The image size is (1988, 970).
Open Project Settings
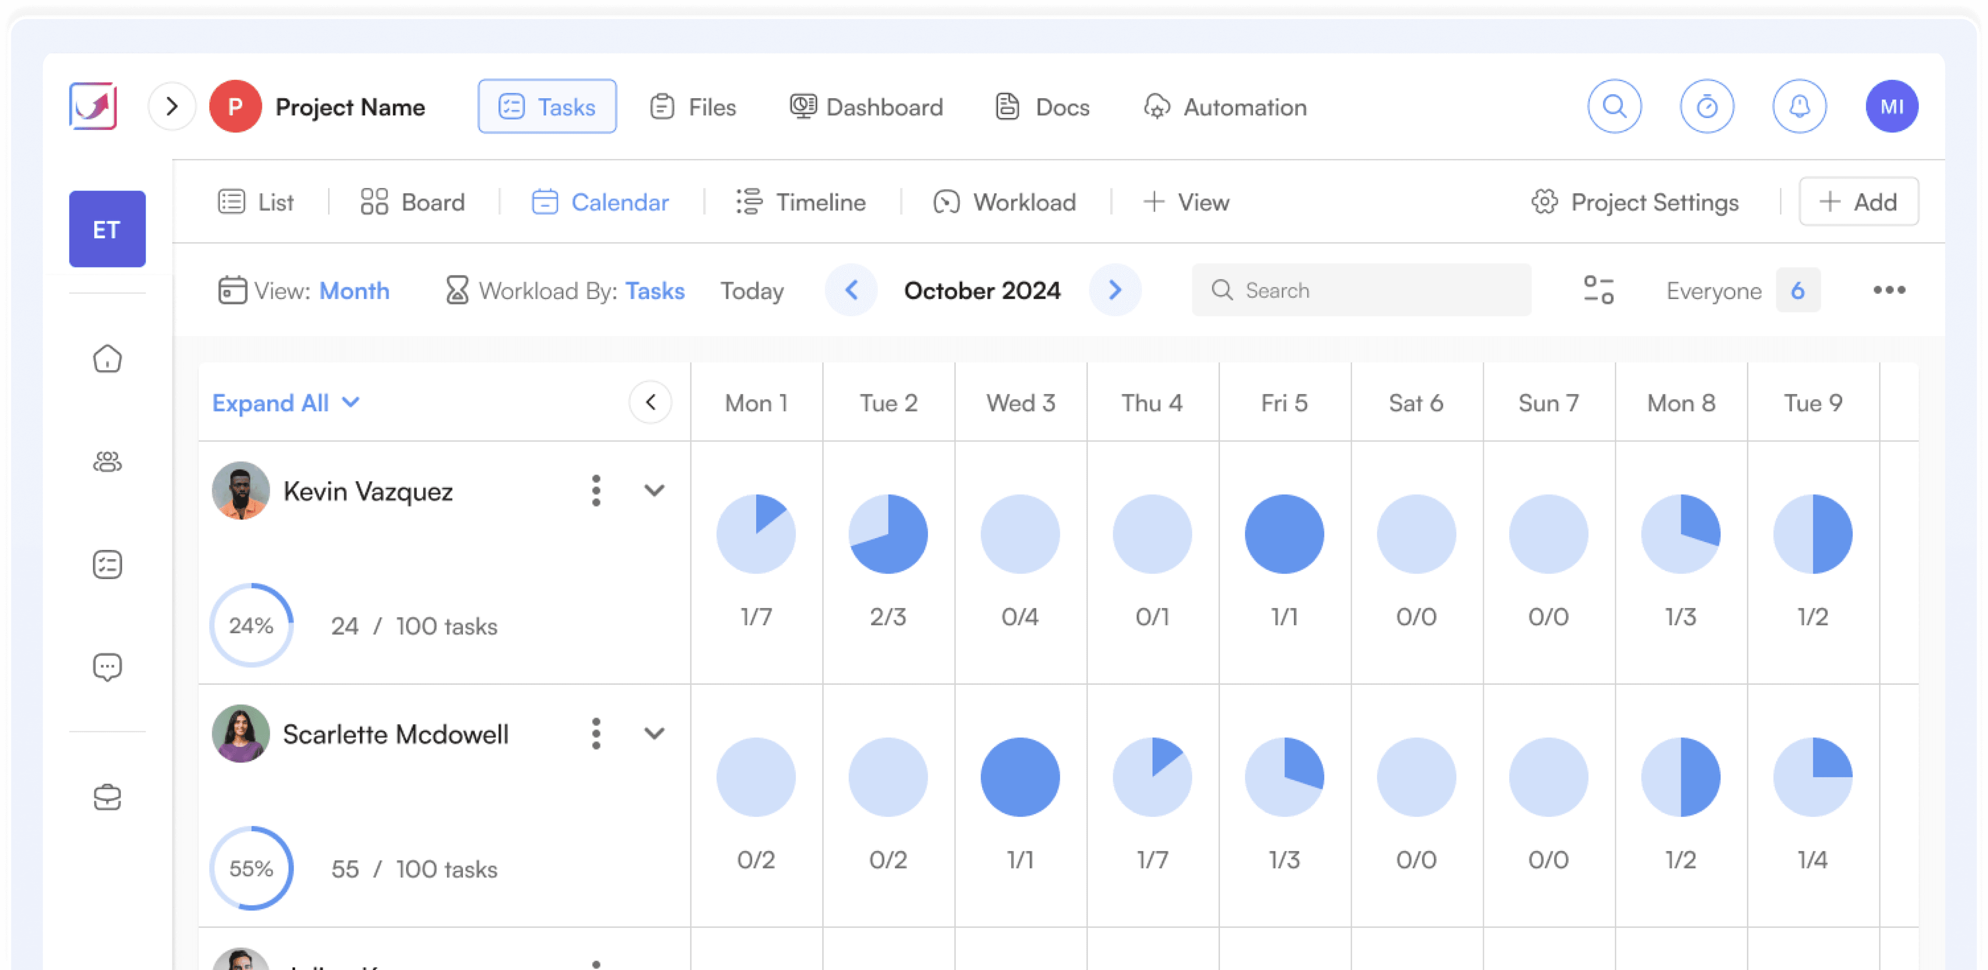point(1635,201)
